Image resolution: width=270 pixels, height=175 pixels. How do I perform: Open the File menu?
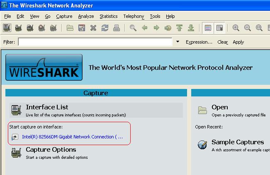point(7,16)
